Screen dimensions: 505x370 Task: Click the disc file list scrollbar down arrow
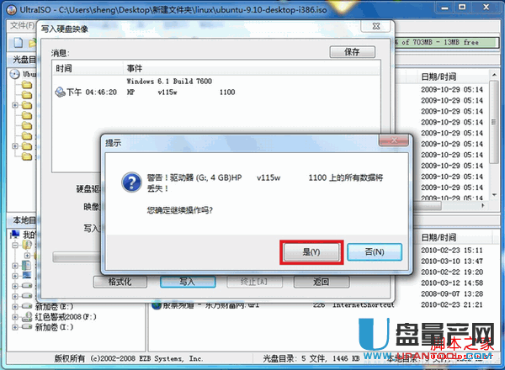point(494,195)
